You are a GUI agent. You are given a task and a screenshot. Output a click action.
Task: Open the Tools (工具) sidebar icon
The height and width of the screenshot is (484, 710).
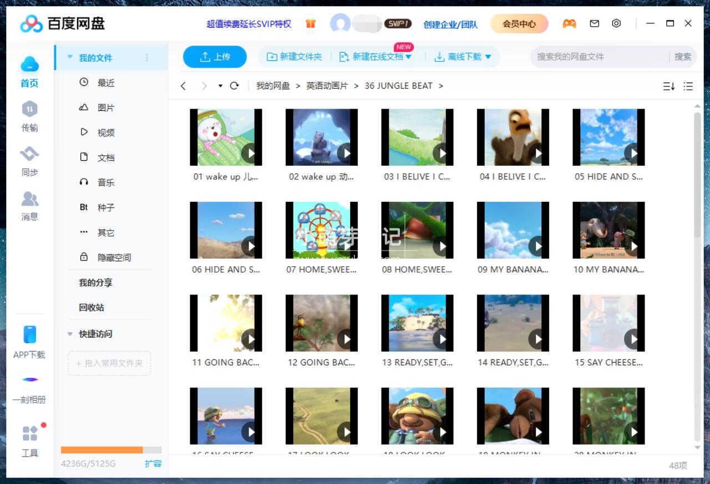pos(29,441)
